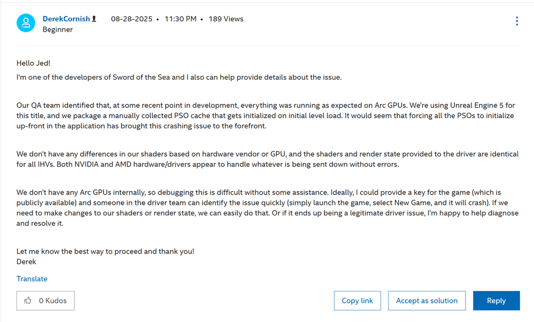The height and width of the screenshot is (322, 534).
Task: Click the paragraph mentioning NVIDIA and AMD
Action: [267, 159]
